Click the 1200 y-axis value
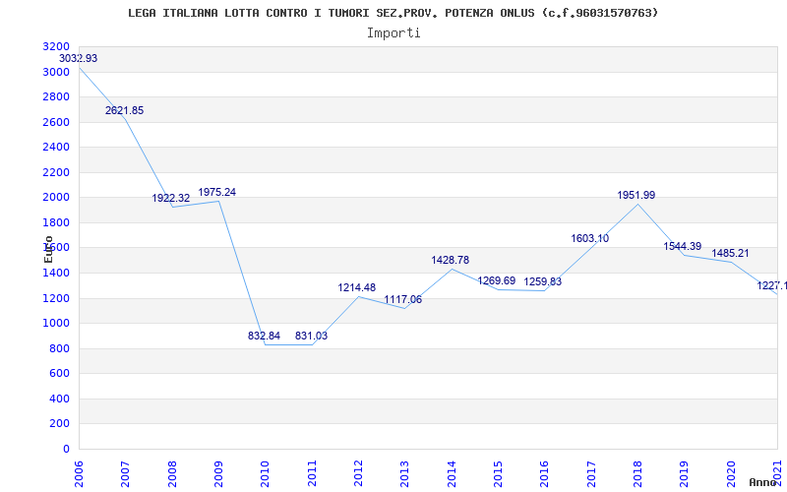Viewport: 787px width, 492px height. (x=56, y=299)
